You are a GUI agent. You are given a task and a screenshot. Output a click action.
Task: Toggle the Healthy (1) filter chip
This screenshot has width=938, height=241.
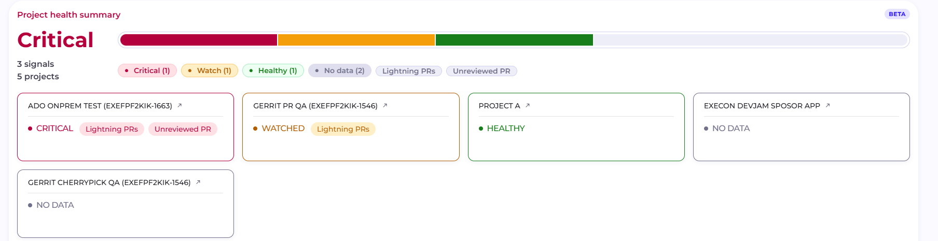pyautogui.click(x=273, y=70)
